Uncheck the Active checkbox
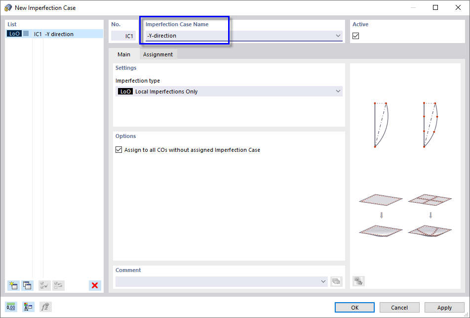The image size is (470, 318). (356, 35)
